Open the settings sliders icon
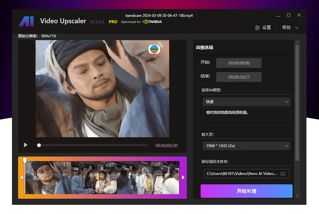 (257, 28)
